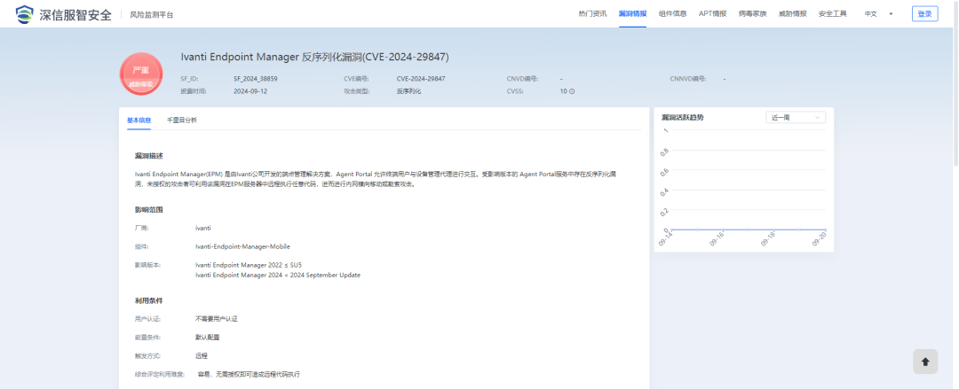Click the 默认配置 precondition value
The height and width of the screenshot is (389, 959).
207,337
